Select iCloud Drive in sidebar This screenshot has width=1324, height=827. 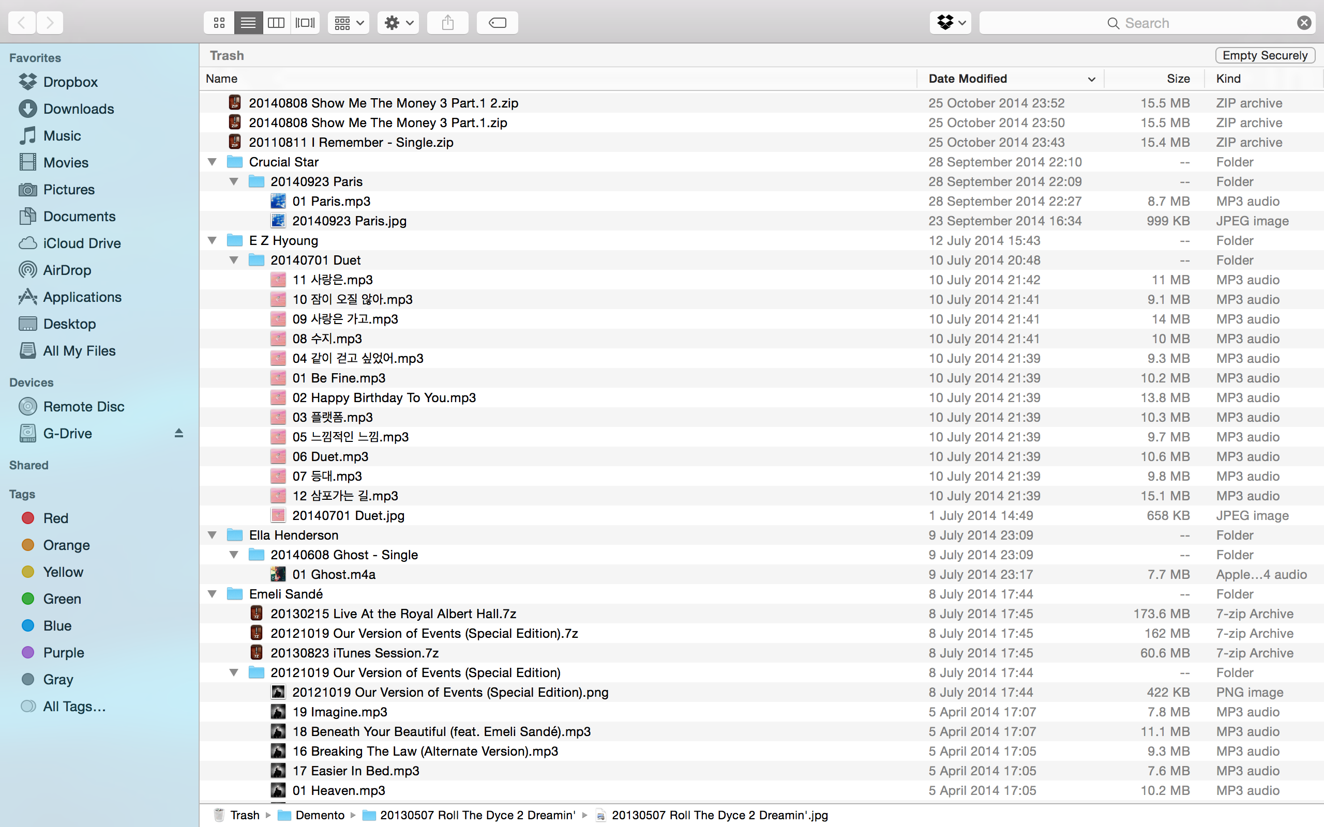pos(82,243)
